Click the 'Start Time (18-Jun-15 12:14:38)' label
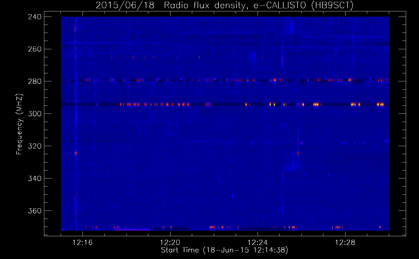Screen dimensions: 419x259 [x=225, y=250]
